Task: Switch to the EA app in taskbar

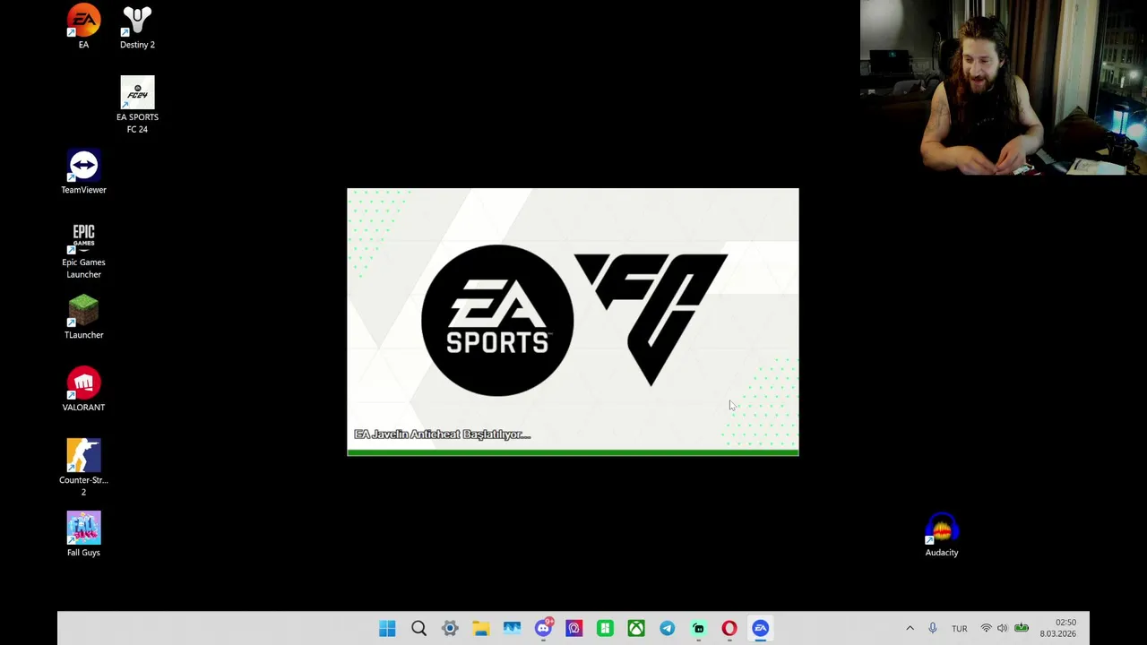Action: (x=760, y=628)
